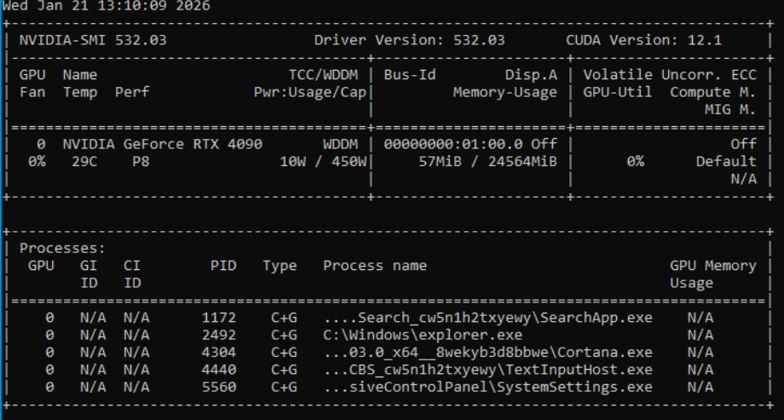Screen dimensions: 784x420
Task: Click the CUDA Version 12.1 text
Action: tap(656, 41)
